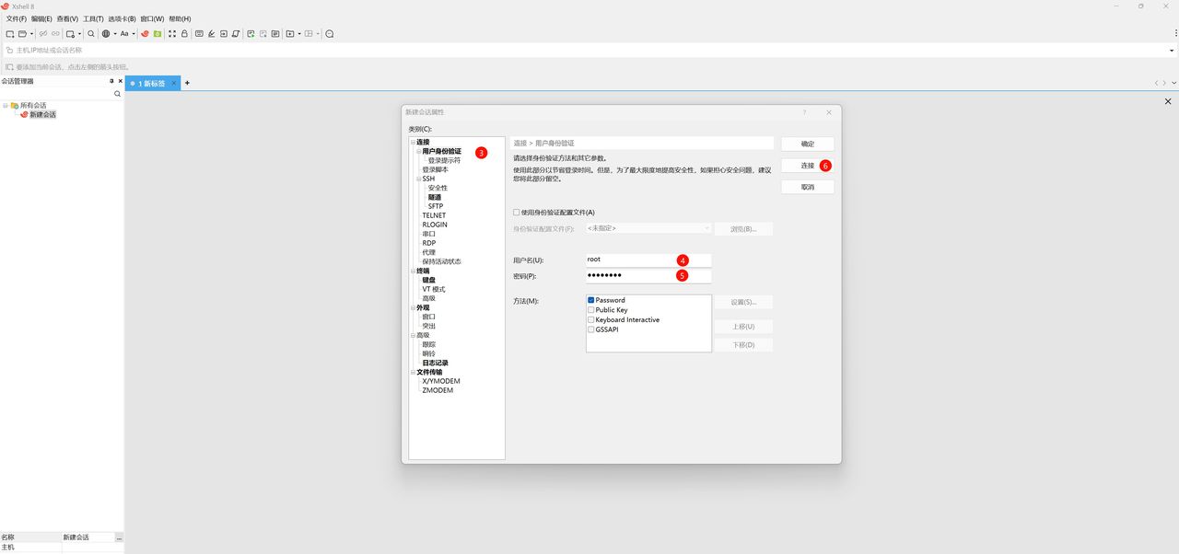Screen dimensions: 1179x554
Task: Click the 连接 button
Action: tap(808, 166)
